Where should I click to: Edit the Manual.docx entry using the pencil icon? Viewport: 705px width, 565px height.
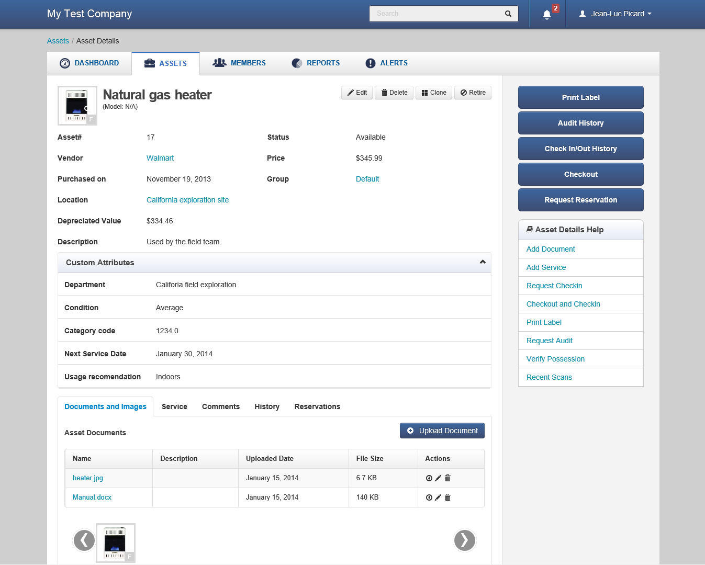pos(438,497)
